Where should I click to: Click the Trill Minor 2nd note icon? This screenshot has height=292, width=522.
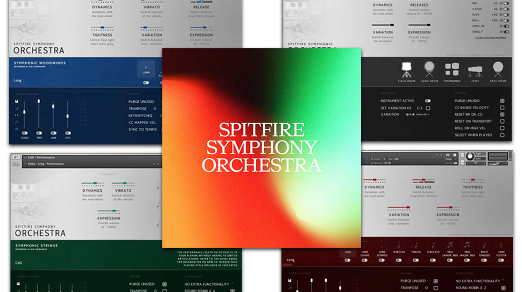click(x=450, y=245)
